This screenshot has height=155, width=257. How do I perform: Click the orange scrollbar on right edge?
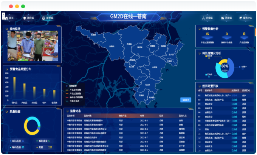(255, 32)
